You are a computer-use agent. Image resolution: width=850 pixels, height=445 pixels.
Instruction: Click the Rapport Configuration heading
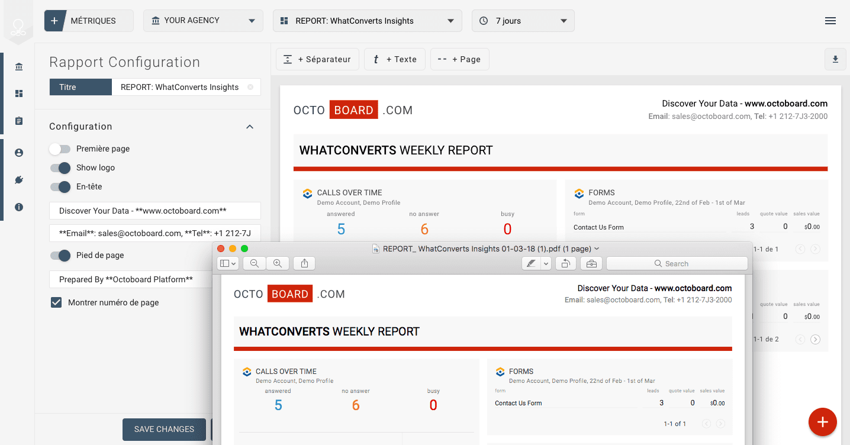pyautogui.click(x=124, y=62)
